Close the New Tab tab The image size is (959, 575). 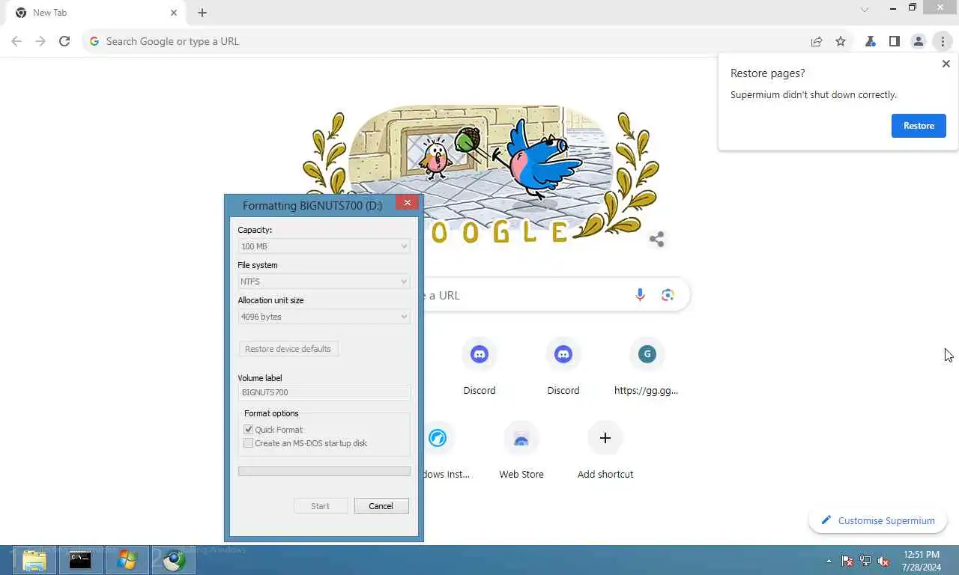pos(174,13)
